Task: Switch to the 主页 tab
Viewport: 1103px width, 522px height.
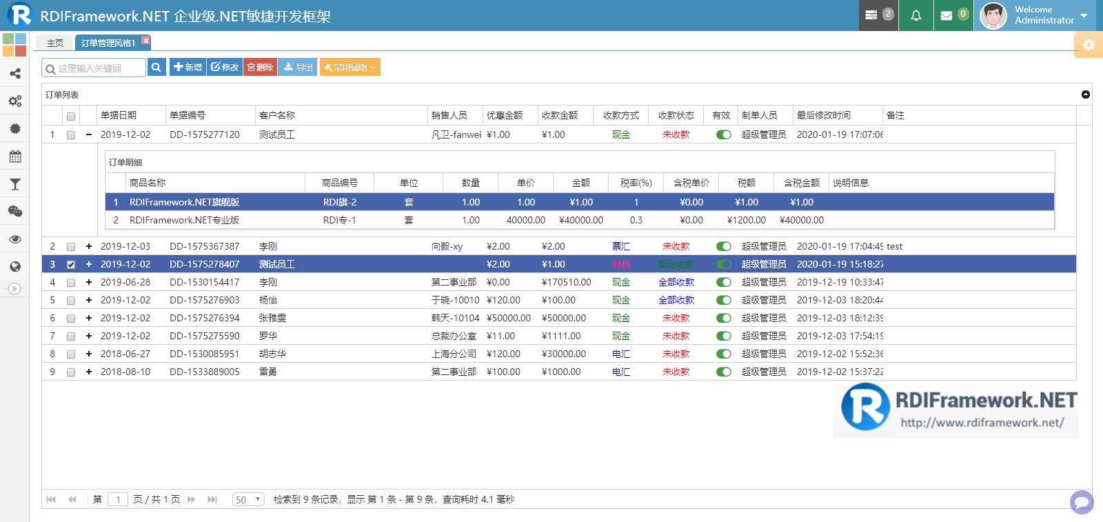Action: click(55, 43)
